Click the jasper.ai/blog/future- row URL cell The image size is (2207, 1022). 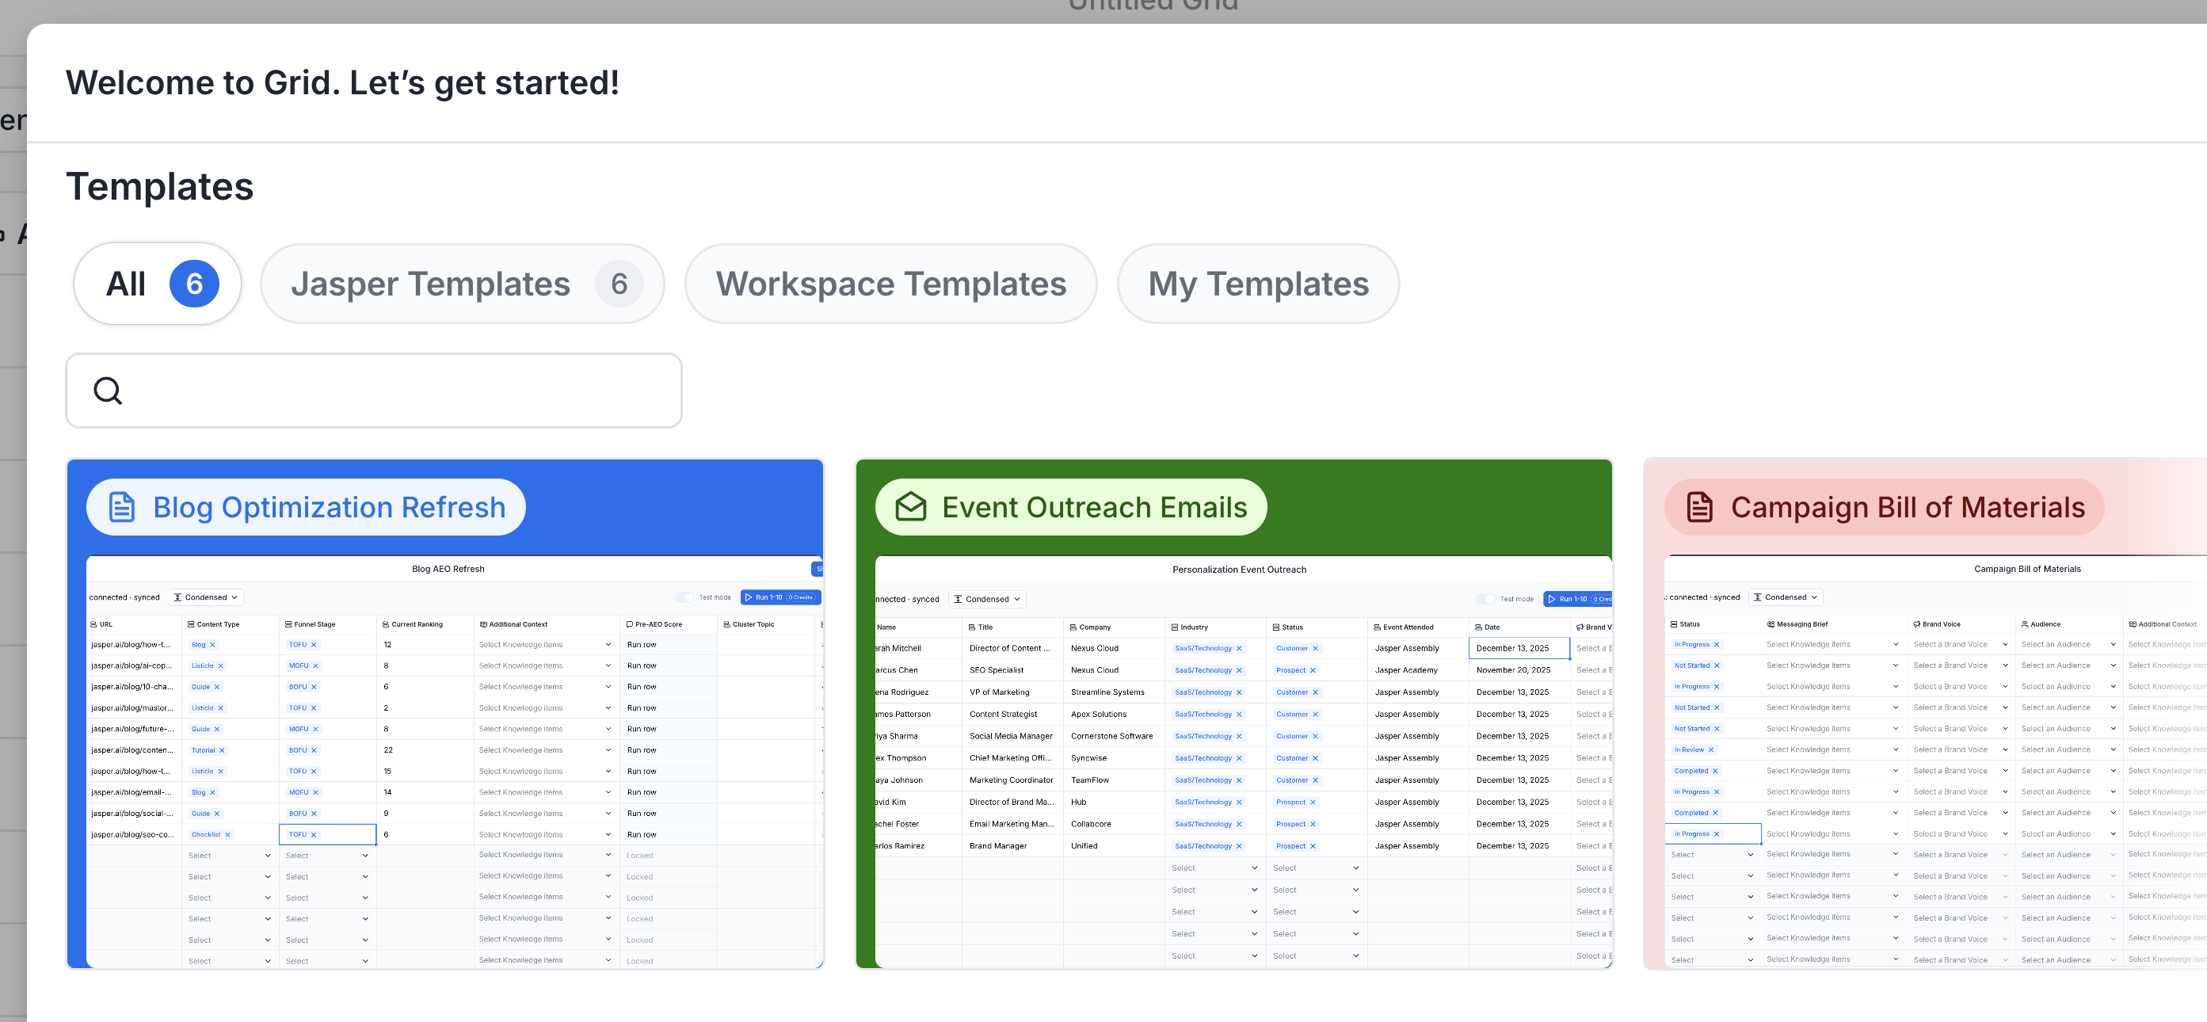(134, 729)
